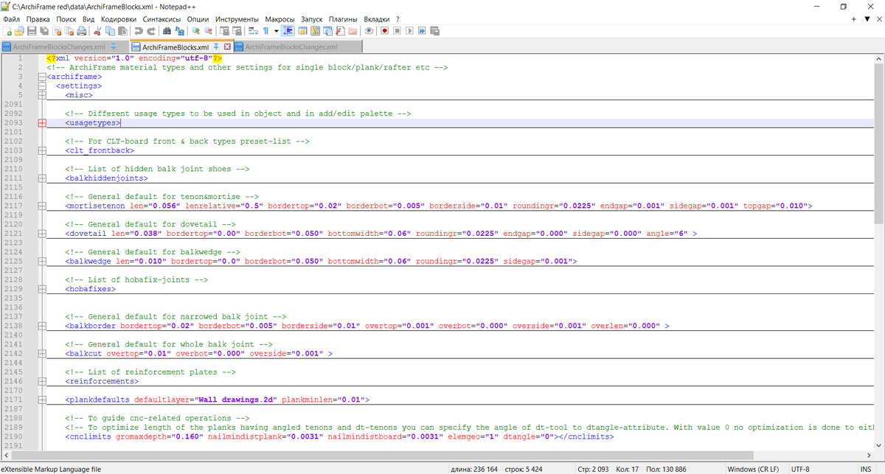This screenshot has width=885, height=474.
Task: Expand the <reinforcements> fold marker
Action: (x=41, y=382)
